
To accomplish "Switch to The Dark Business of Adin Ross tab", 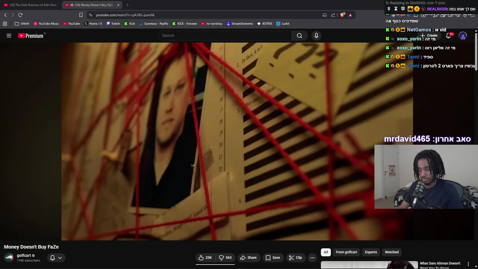I will tap(31, 5).
